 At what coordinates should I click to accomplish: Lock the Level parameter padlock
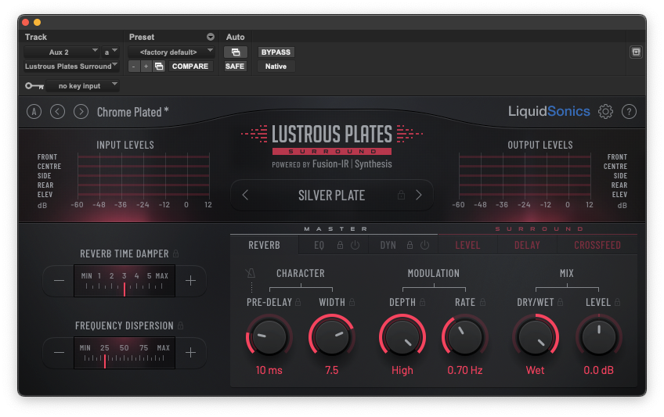coord(618,302)
